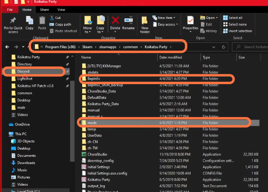The width and height of the screenshot is (268, 192).
Task: Click the History icon
Action: pos(203,31)
